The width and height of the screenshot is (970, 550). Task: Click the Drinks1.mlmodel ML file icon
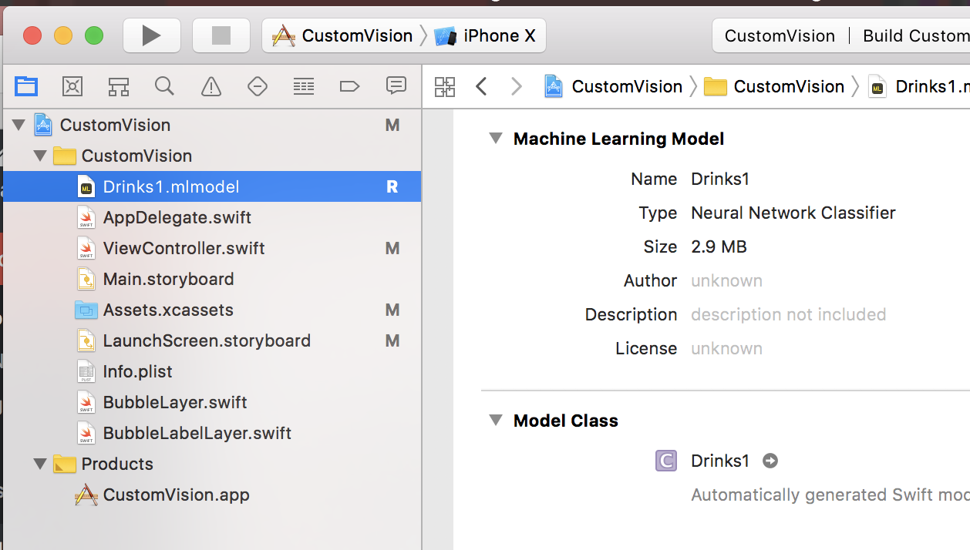click(x=86, y=186)
